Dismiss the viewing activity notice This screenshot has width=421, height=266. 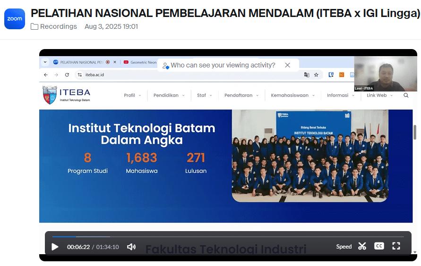[x=288, y=65]
